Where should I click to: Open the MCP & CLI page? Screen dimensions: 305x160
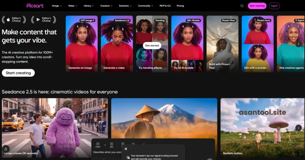click(x=165, y=6)
